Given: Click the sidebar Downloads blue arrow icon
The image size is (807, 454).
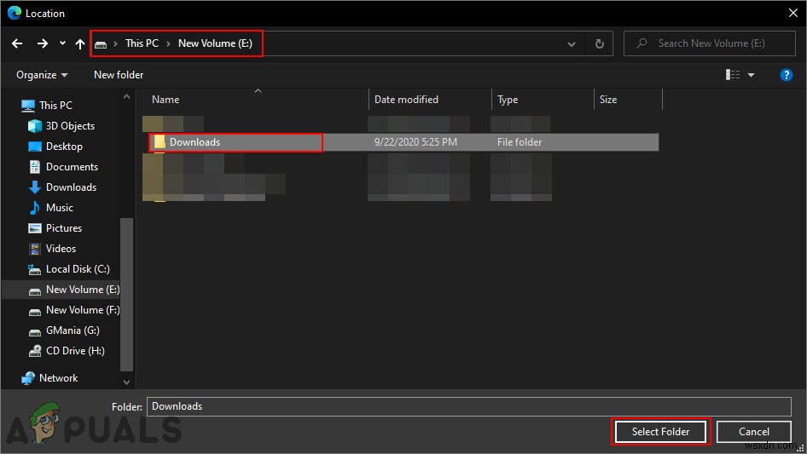Looking at the screenshot, I should point(34,187).
